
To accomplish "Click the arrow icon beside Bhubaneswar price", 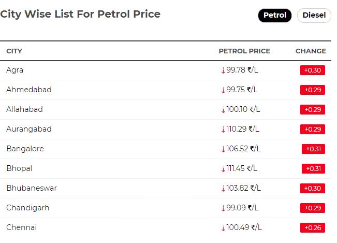I will [x=223, y=189].
